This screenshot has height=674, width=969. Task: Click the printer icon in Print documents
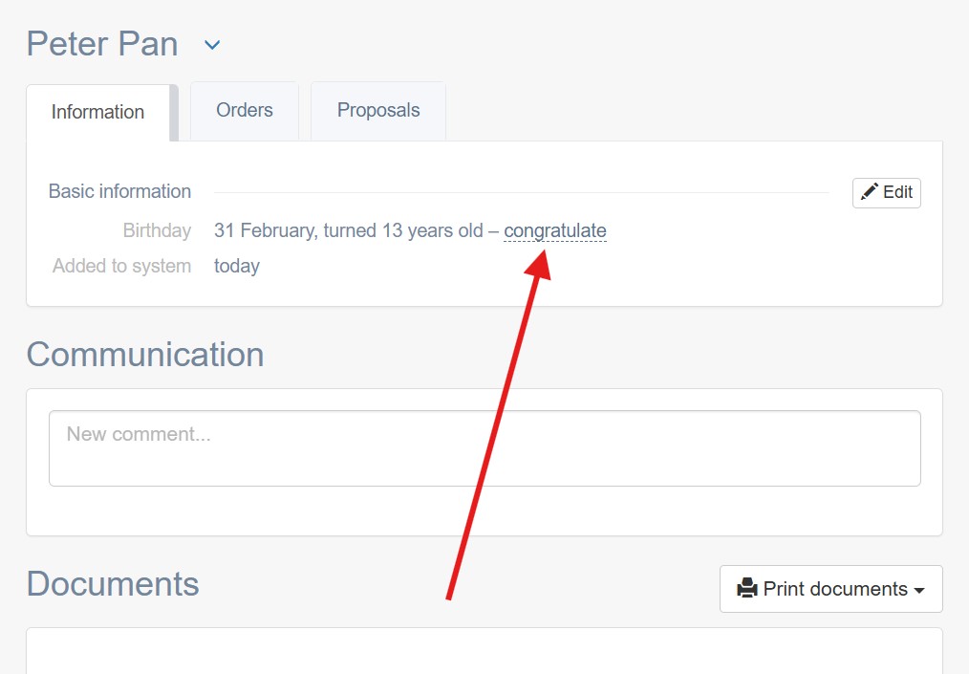click(747, 589)
